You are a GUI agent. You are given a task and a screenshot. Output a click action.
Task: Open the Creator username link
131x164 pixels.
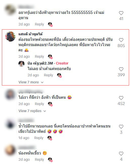(x=40, y=63)
